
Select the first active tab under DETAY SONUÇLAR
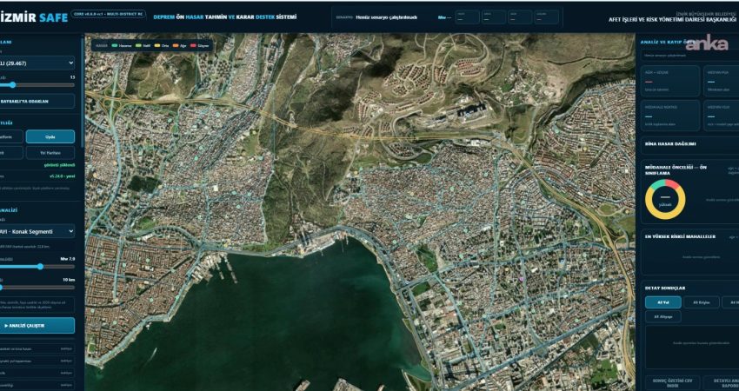click(663, 302)
